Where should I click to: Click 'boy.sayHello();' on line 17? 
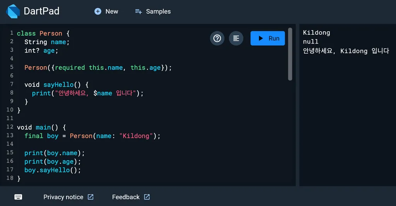click(x=53, y=170)
